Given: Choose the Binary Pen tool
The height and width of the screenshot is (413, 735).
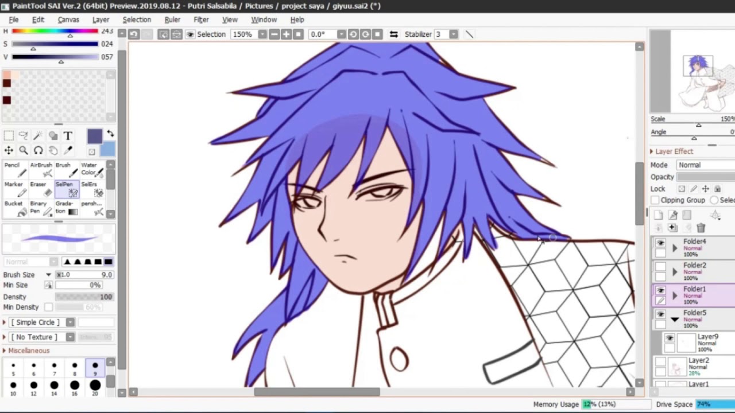Looking at the screenshot, I should coord(41,208).
